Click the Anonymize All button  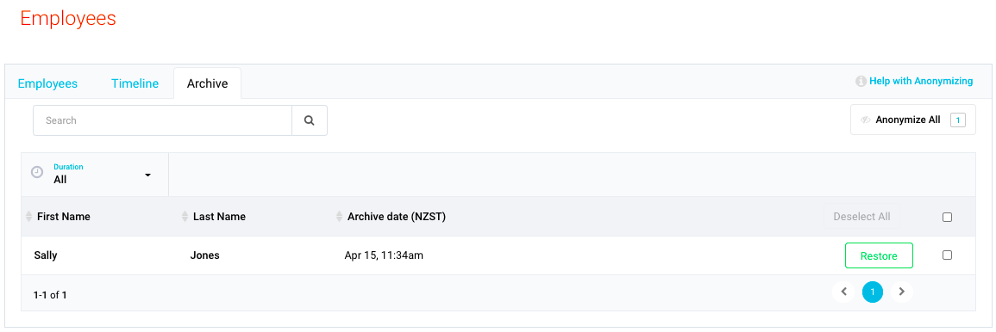913,120
